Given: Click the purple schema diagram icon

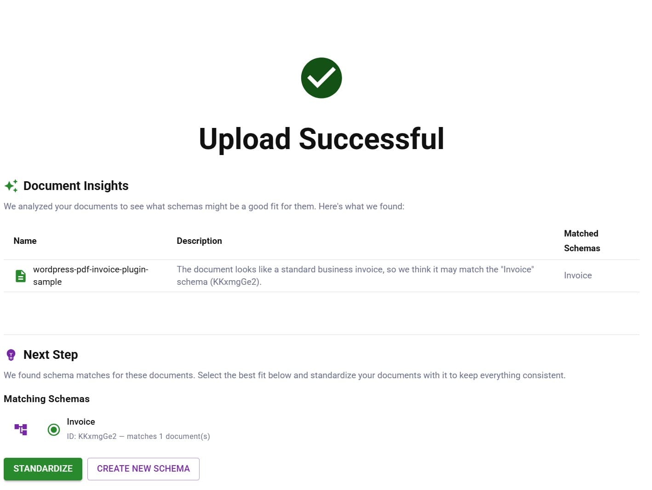Looking at the screenshot, I should [x=20, y=429].
